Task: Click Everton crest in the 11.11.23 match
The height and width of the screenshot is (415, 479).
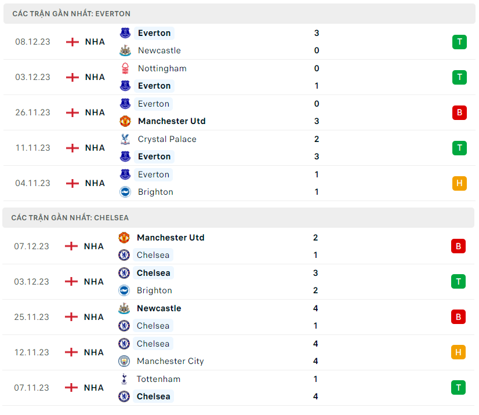Action: [125, 156]
